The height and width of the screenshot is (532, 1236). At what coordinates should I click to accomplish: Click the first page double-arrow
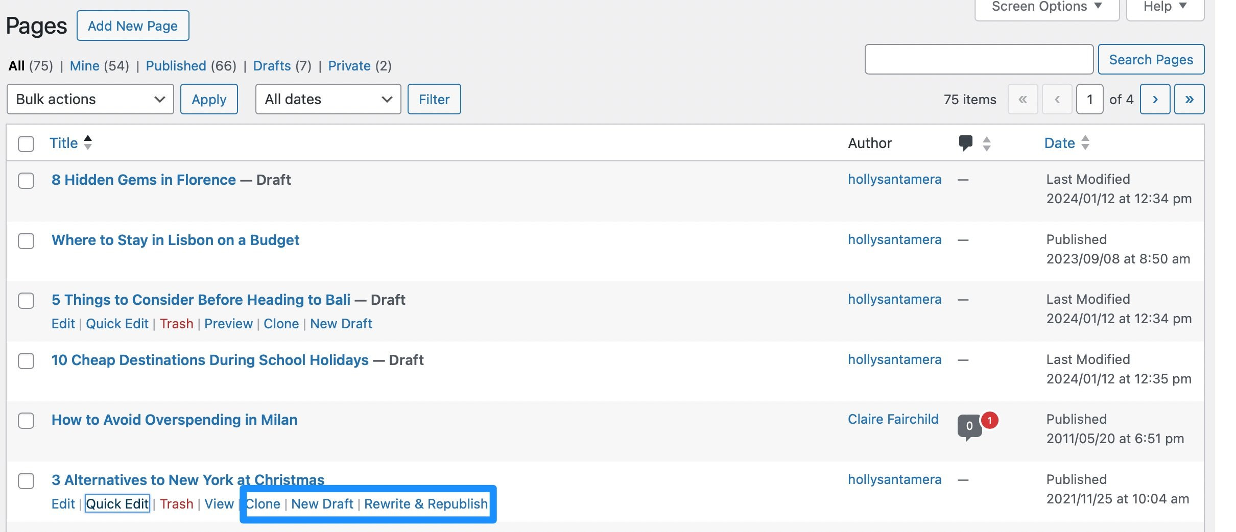coord(1023,99)
